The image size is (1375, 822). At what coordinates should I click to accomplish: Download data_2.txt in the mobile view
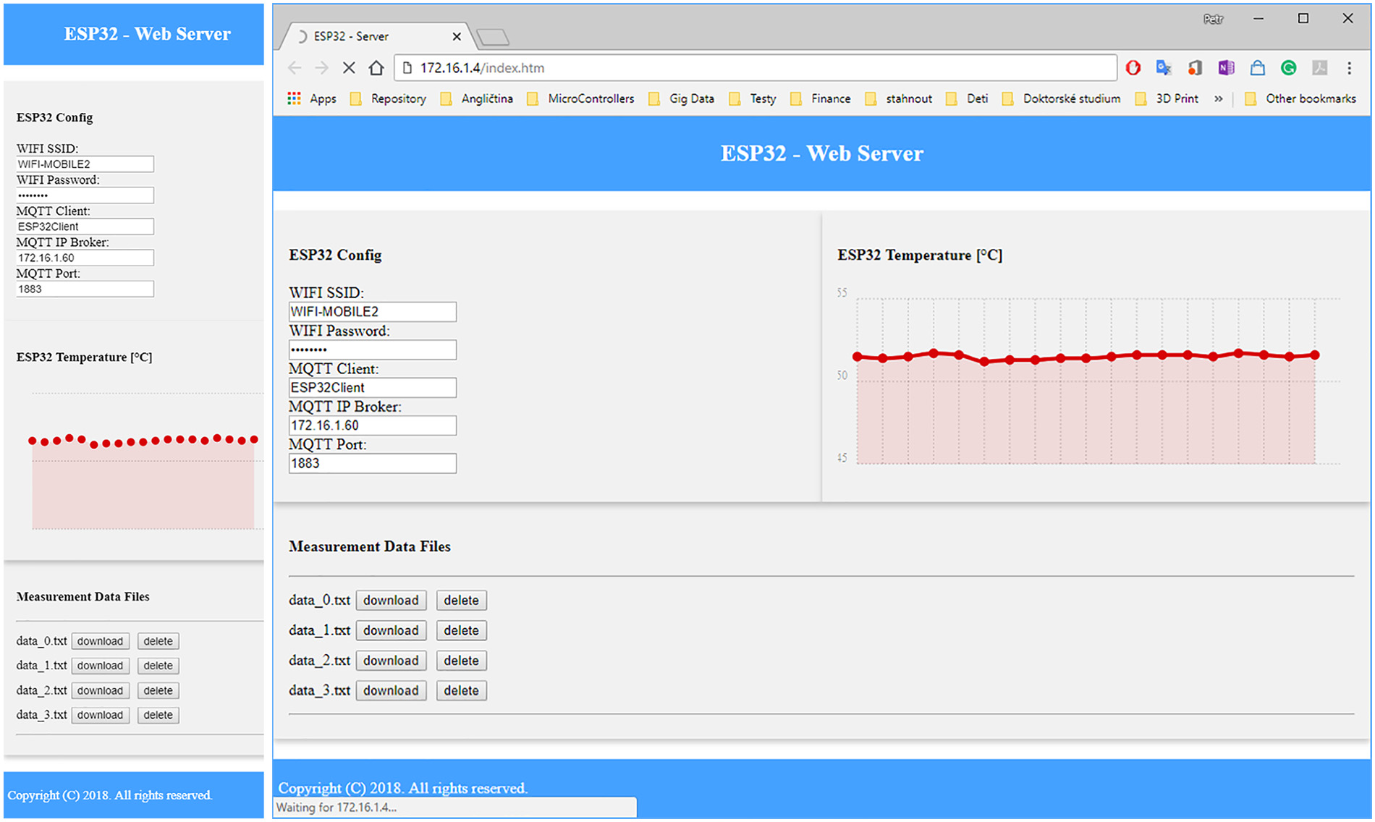point(101,690)
